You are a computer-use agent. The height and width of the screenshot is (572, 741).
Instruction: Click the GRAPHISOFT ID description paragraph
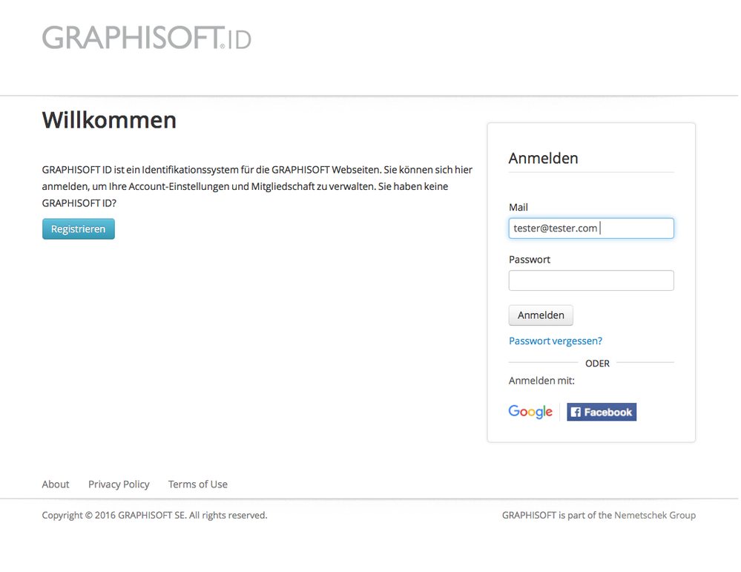[257, 185]
